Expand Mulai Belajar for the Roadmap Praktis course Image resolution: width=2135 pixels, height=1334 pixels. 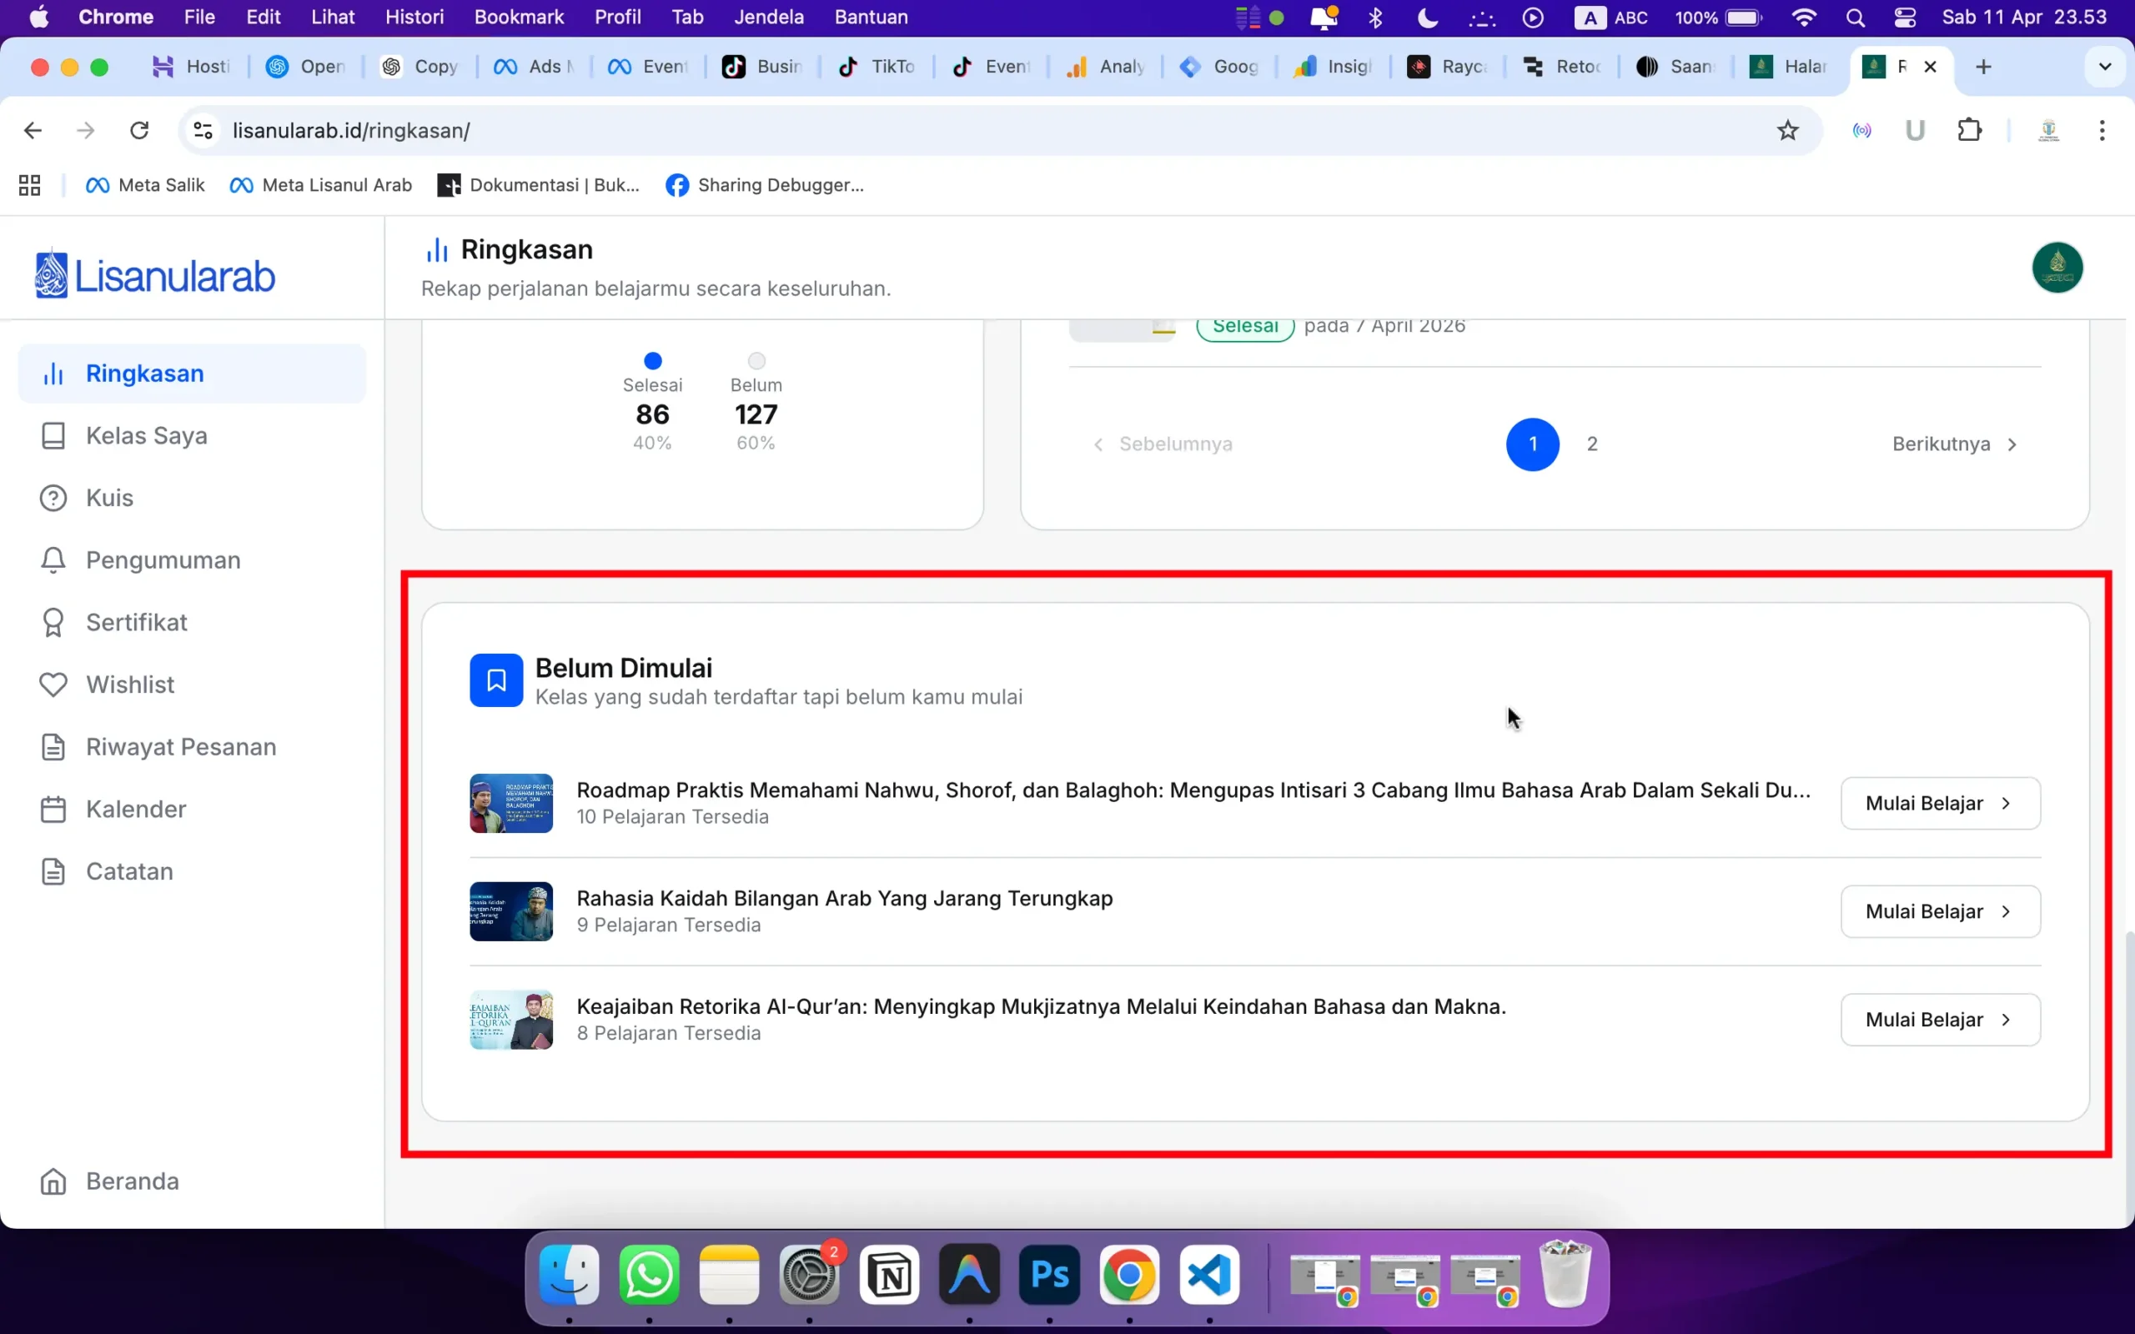pos(1938,802)
